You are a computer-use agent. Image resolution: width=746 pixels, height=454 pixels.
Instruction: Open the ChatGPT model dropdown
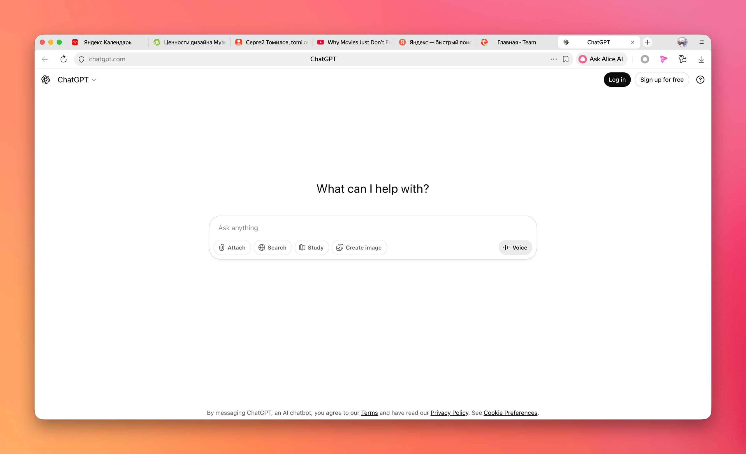pyautogui.click(x=77, y=80)
